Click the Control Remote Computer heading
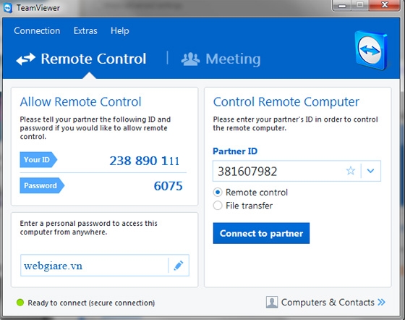The image size is (405, 320). 286,102
